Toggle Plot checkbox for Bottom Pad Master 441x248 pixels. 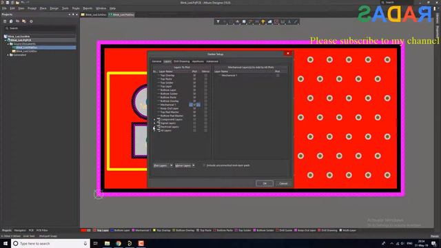pyautogui.click(x=194, y=116)
